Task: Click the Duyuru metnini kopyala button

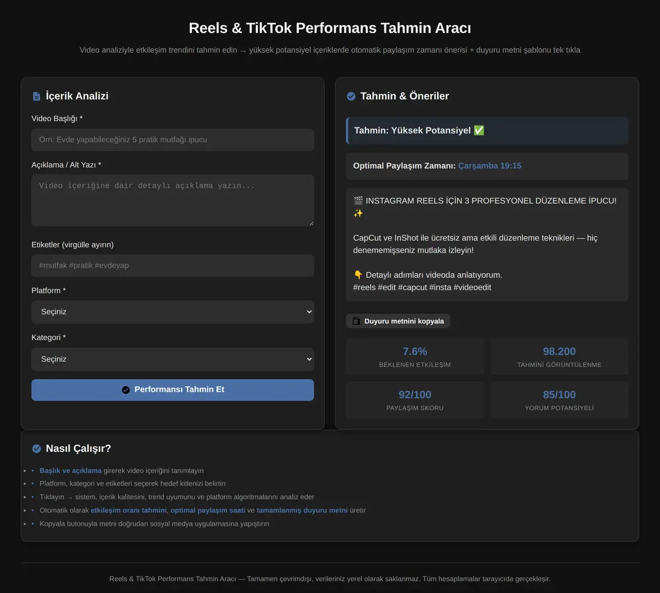Action: pos(398,321)
